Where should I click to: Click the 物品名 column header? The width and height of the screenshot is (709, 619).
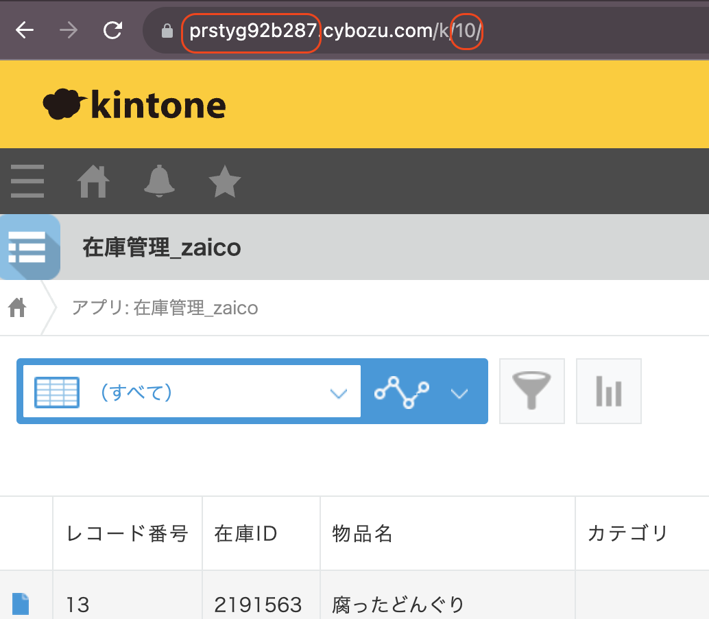coord(448,533)
